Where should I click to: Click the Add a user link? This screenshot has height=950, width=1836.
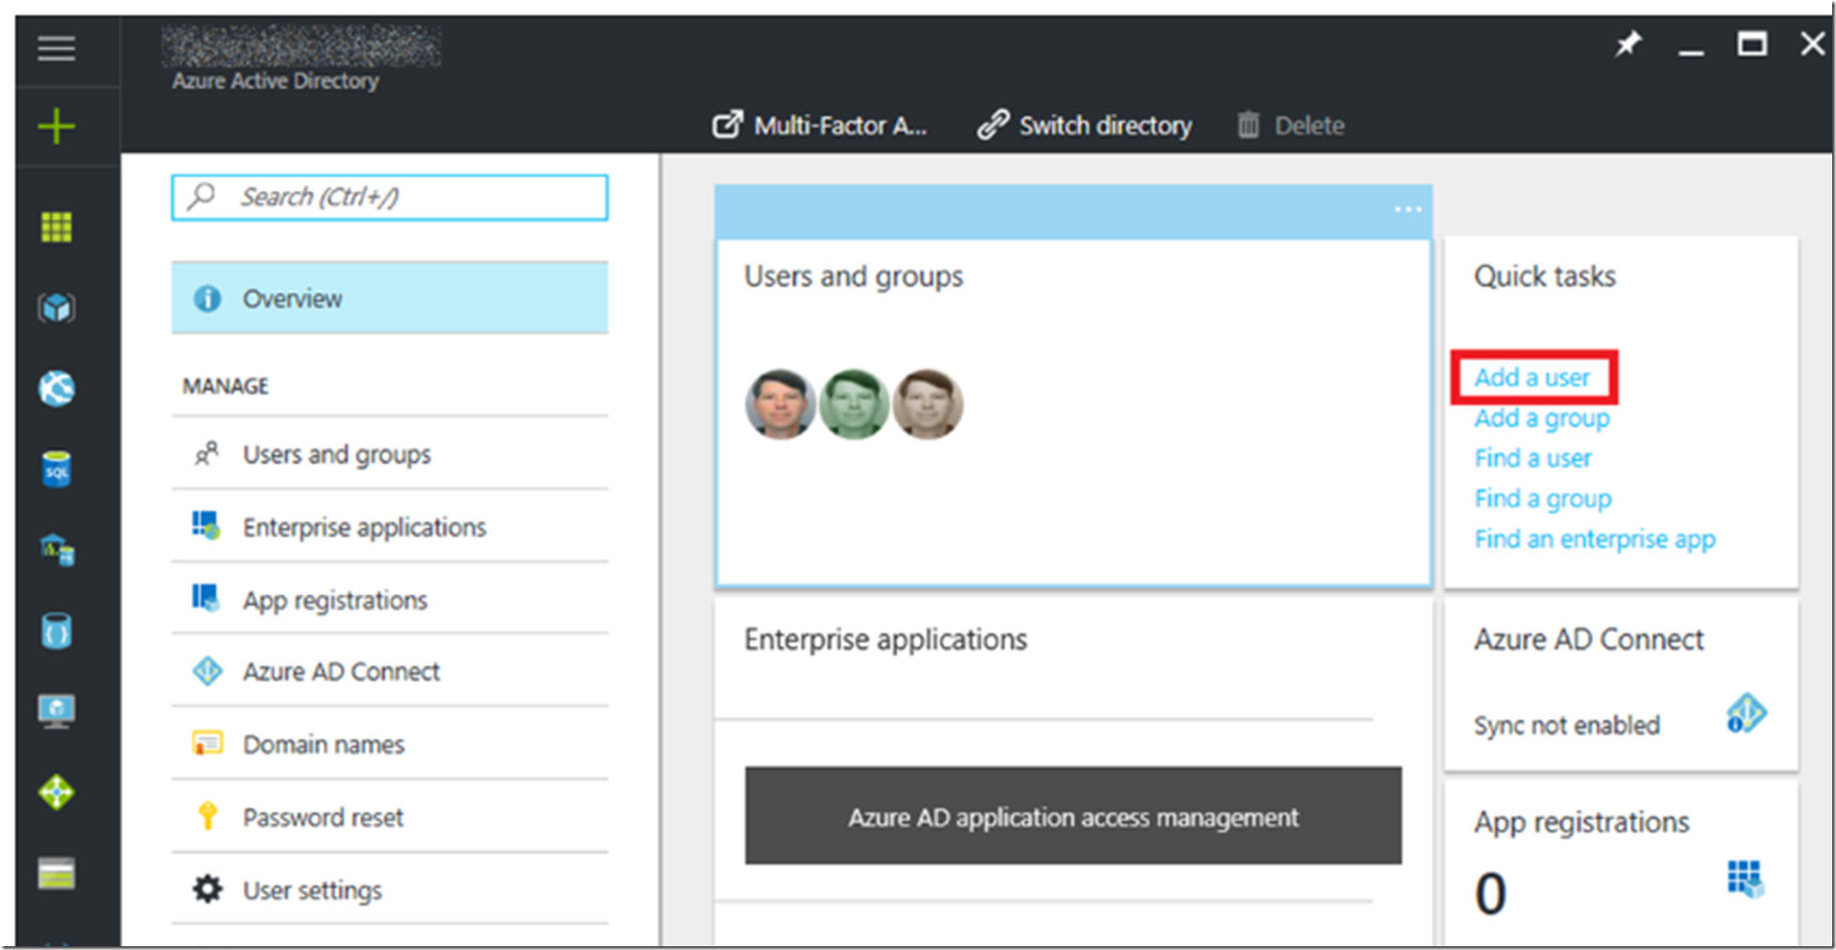pyautogui.click(x=1532, y=378)
